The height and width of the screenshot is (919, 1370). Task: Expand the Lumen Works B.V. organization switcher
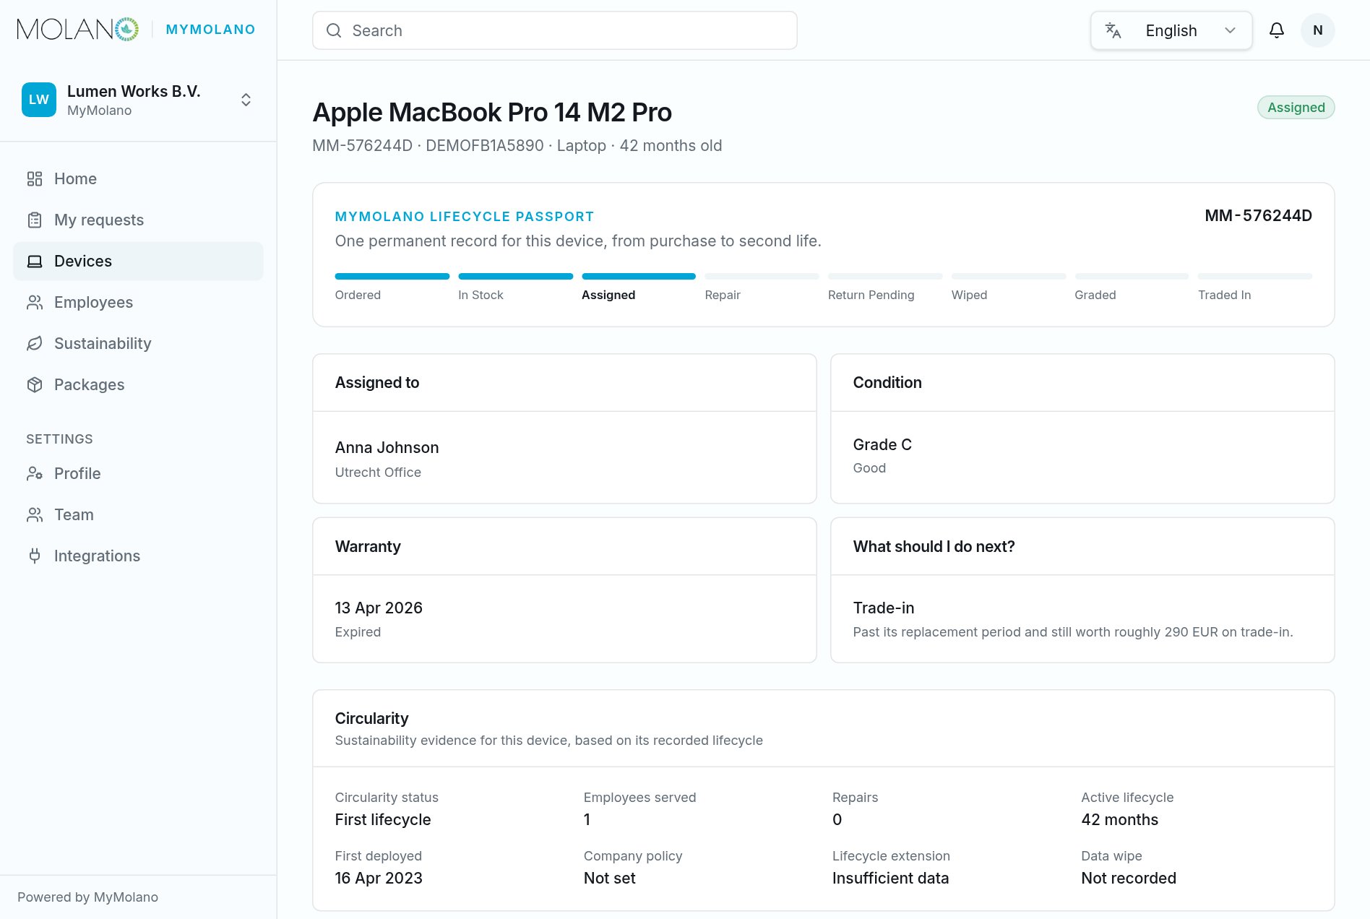click(x=138, y=100)
